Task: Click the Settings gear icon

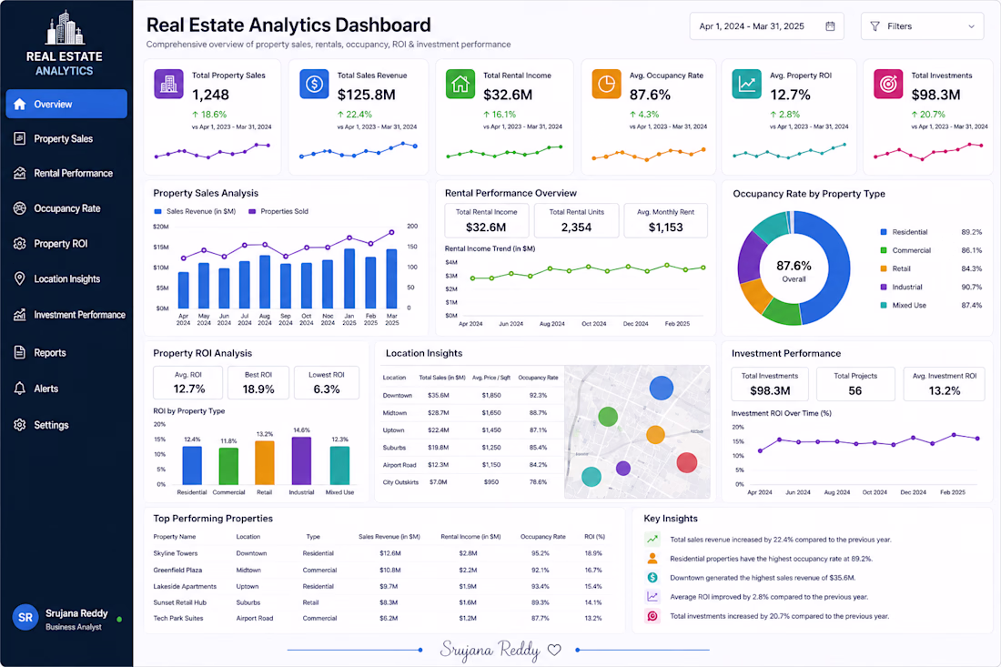Action: point(20,424)
